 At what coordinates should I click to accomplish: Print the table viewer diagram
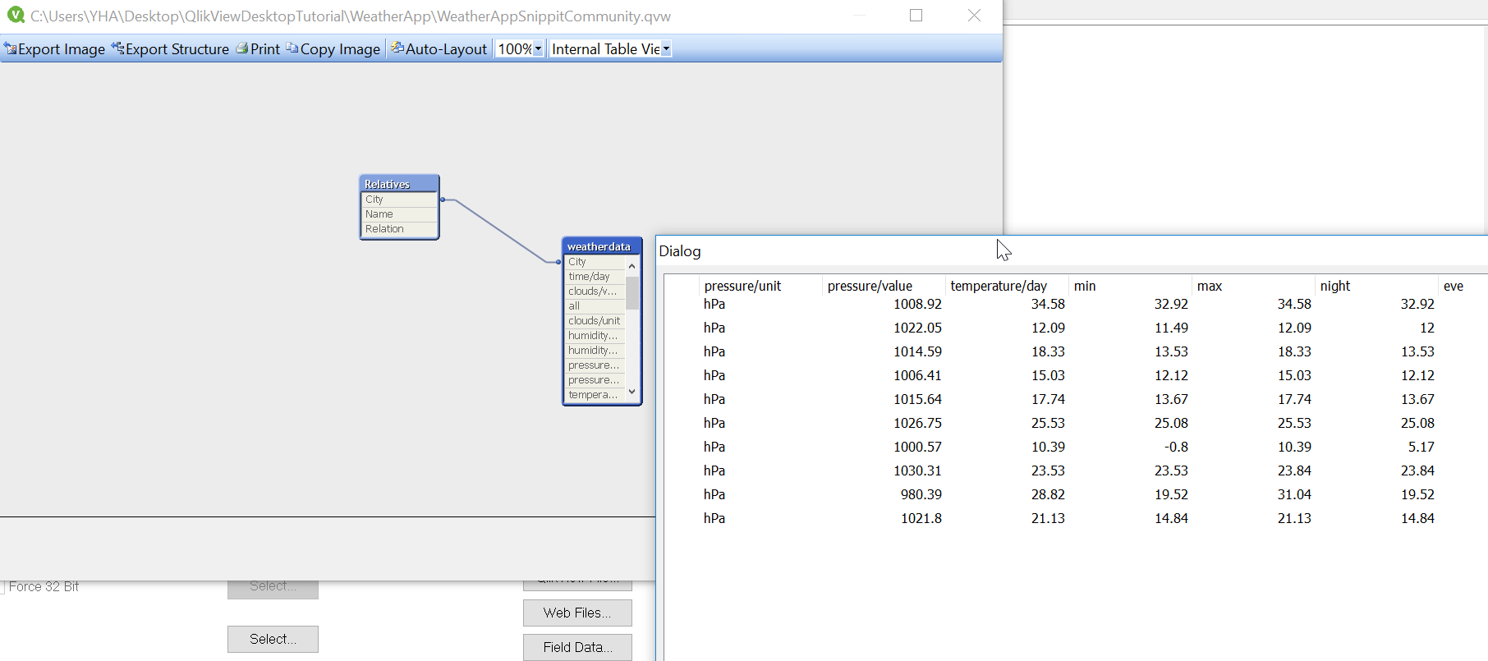(x=258, y=49)
